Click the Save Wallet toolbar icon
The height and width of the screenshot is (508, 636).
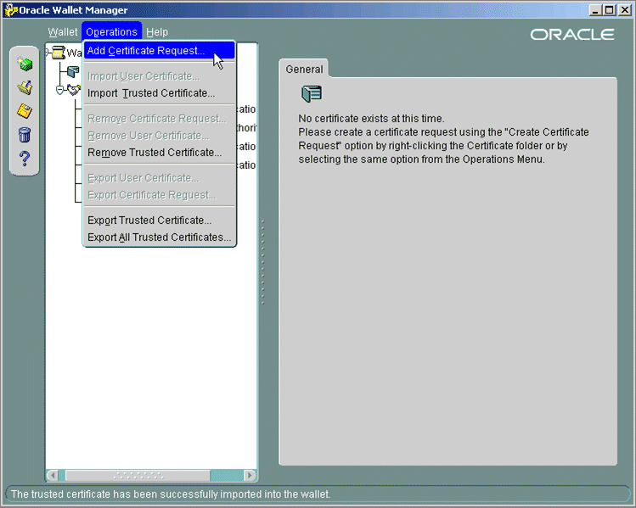(x=25, y=110)
